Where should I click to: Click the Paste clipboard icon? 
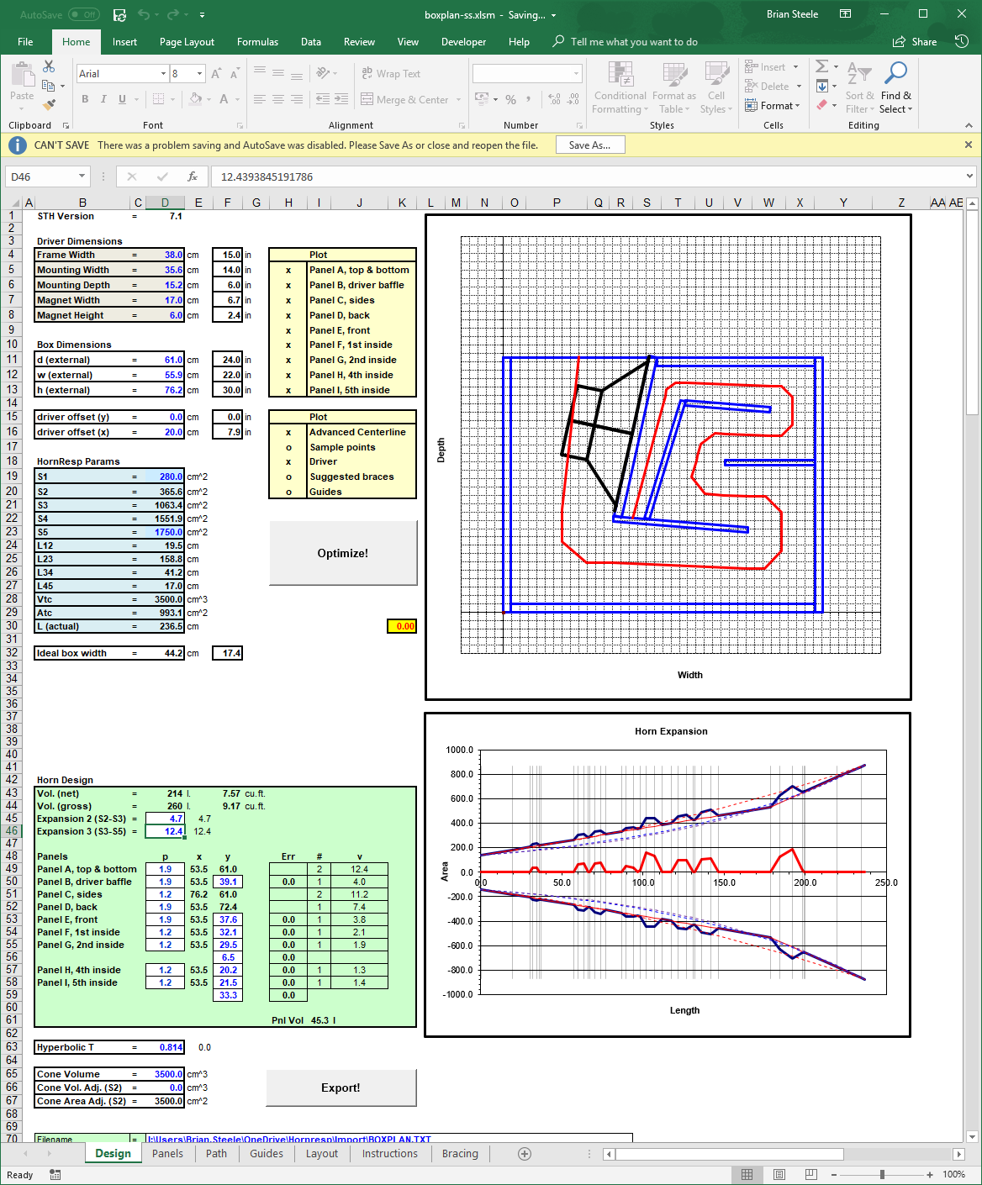22,76
